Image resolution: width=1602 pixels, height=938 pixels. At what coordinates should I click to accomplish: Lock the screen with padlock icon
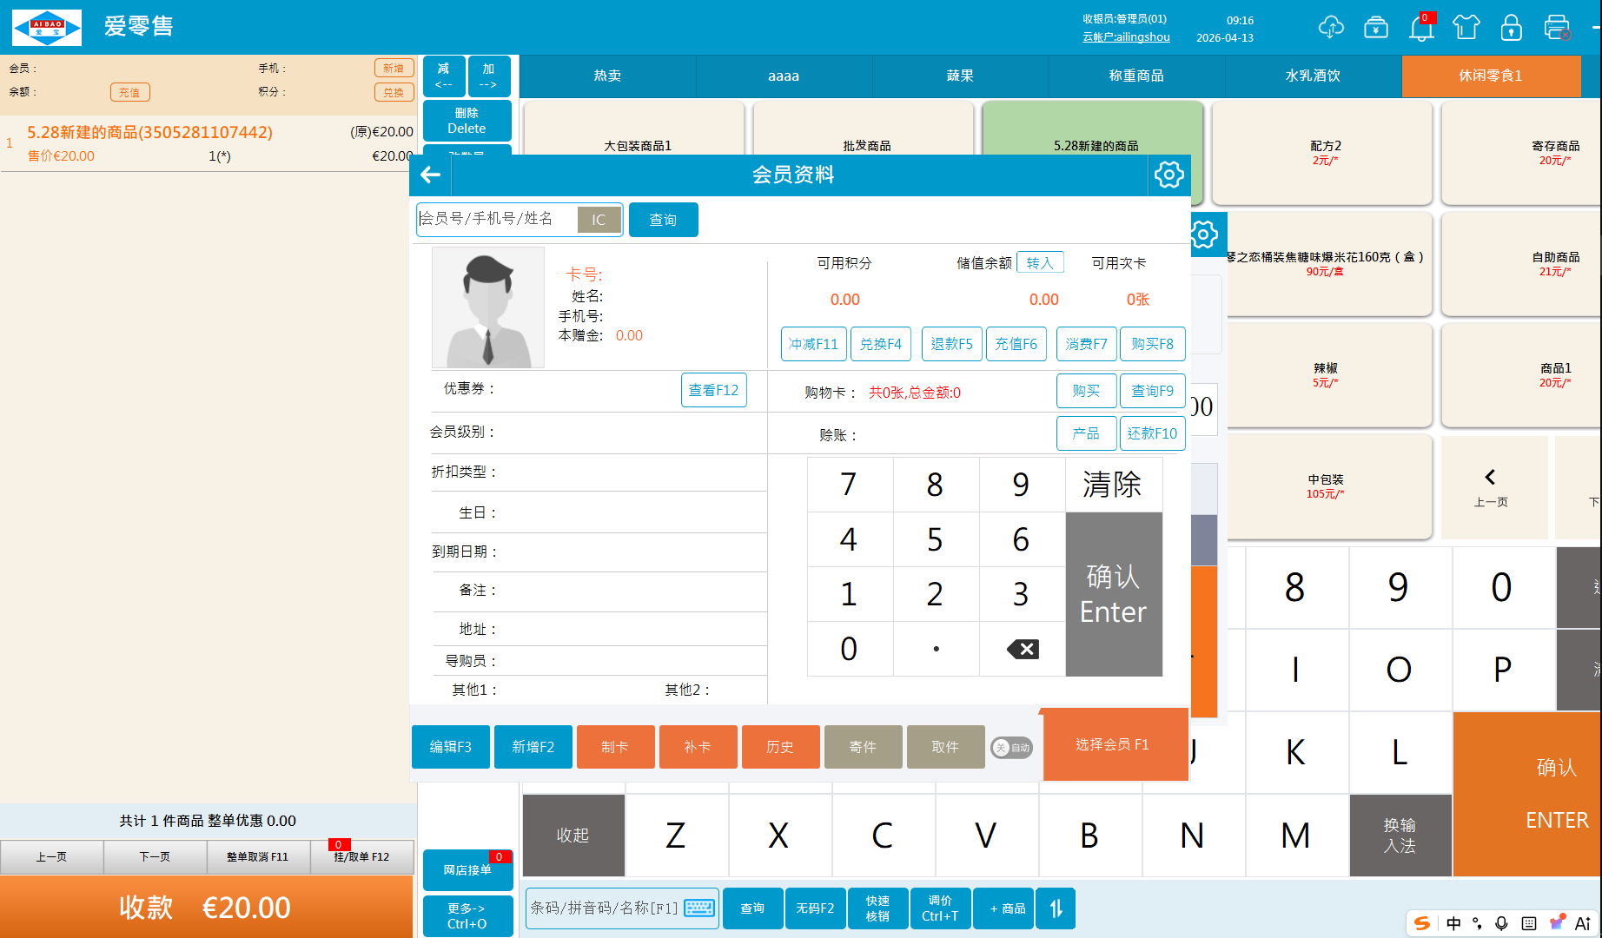pyautogui.click(x=1512, y=28)
